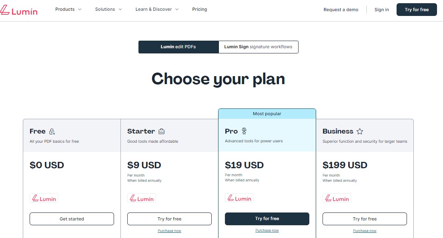Click Try for free in header

(x=417, y=10)
